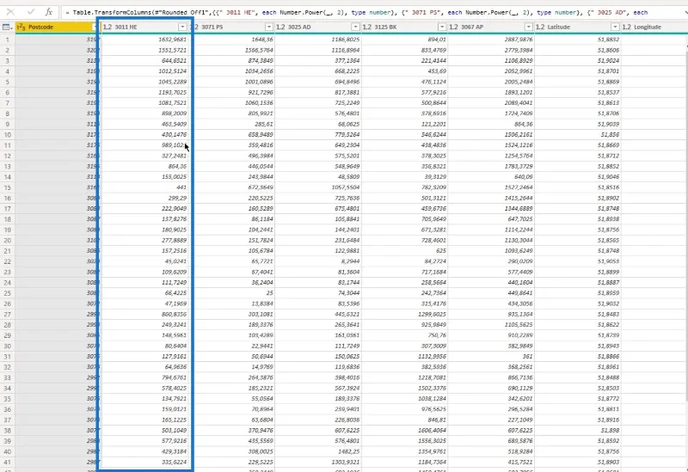
Task: Open the 3067 AP column filter dropdown
Action: pos(528,28)
